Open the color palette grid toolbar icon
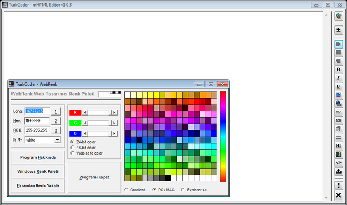 point(338,155)
